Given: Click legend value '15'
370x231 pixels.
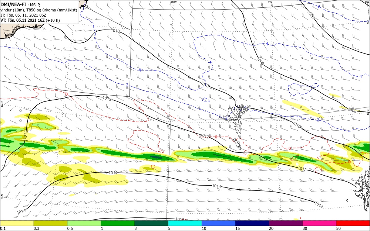Looking at the screenshot, I should pos(238,228).
